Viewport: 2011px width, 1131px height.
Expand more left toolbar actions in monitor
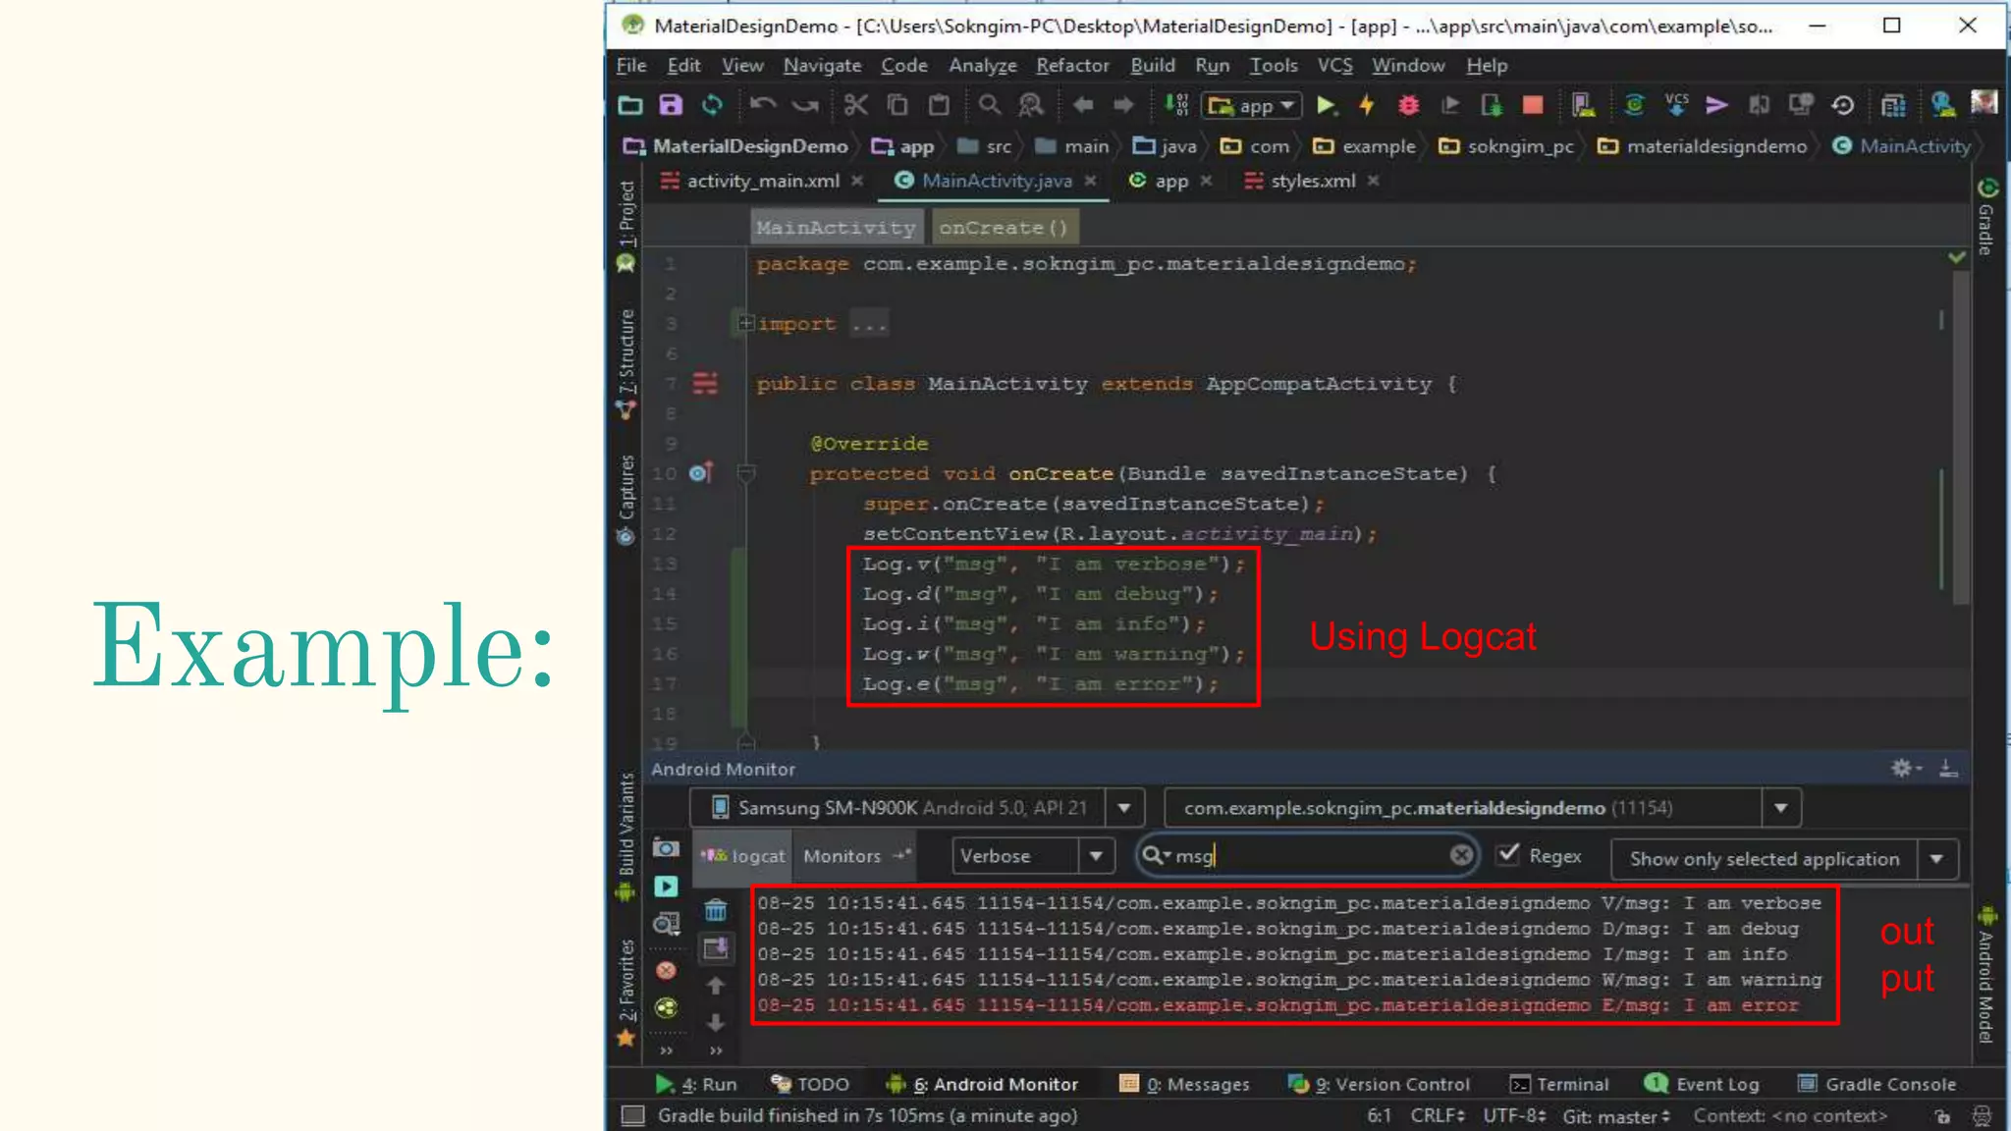(x=667, y=1050)
